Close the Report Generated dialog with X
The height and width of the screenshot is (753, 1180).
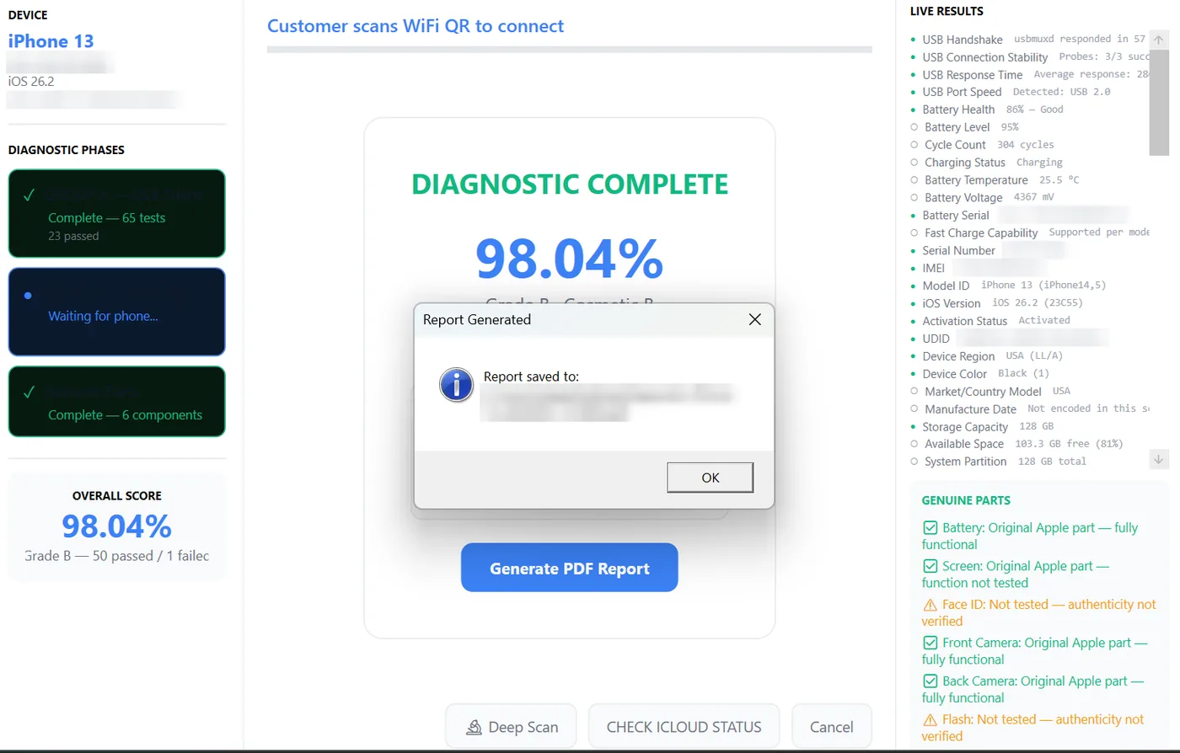pos(755,319)
